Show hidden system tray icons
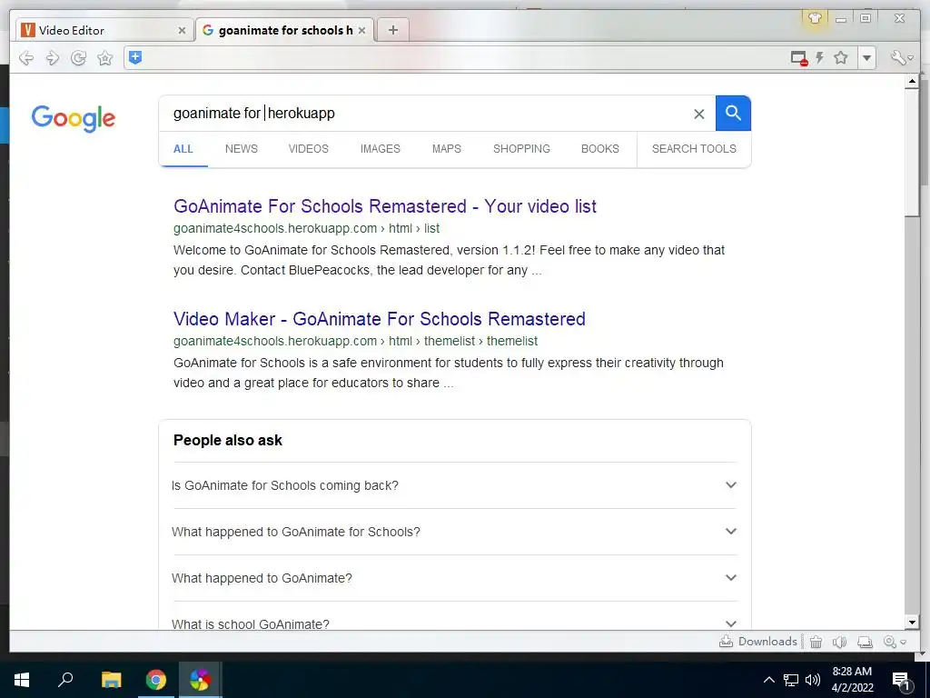Image resolution: width=930 pixels, height=698 pixels. (768, 680)
